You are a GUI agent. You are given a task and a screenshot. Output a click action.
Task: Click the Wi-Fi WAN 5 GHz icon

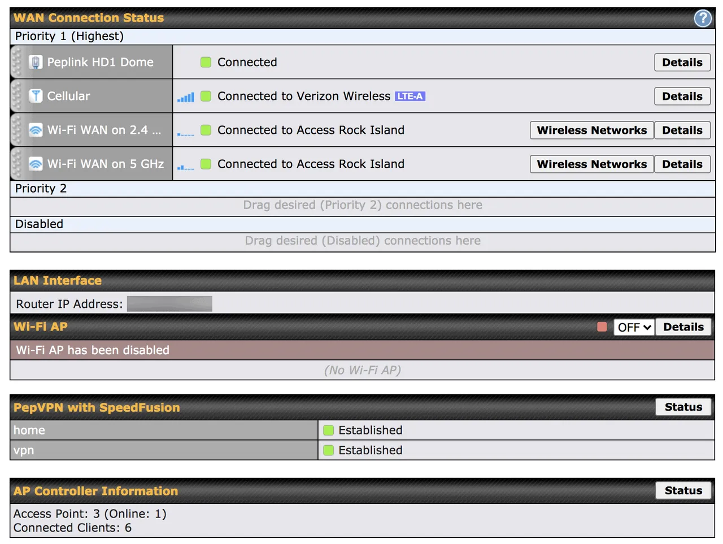point(36,164)
